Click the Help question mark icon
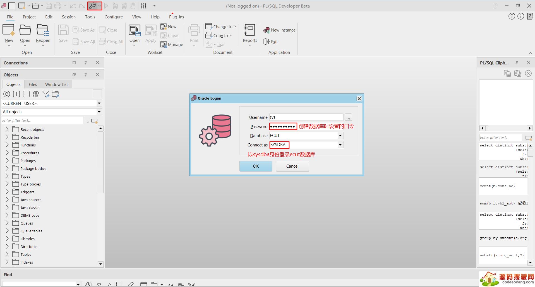535x287 pixels. point(512,16)
